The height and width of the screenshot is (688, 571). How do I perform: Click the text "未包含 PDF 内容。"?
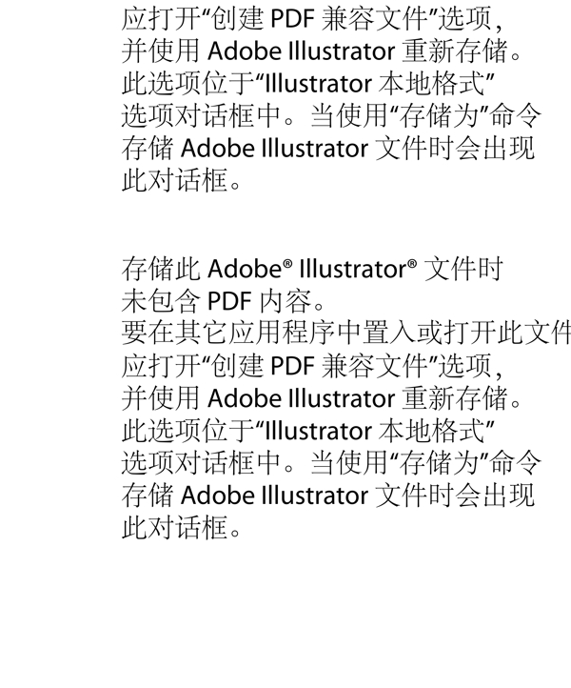[x=231, y=301]
